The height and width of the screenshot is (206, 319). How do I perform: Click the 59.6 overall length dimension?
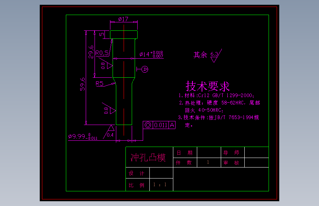point(82,84)
